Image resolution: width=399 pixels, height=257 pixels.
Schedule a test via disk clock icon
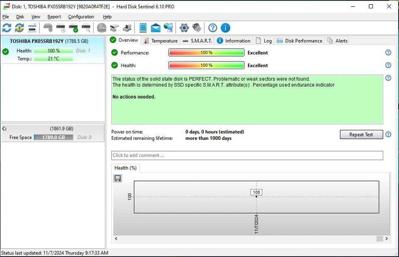click(x=60, y=28)
